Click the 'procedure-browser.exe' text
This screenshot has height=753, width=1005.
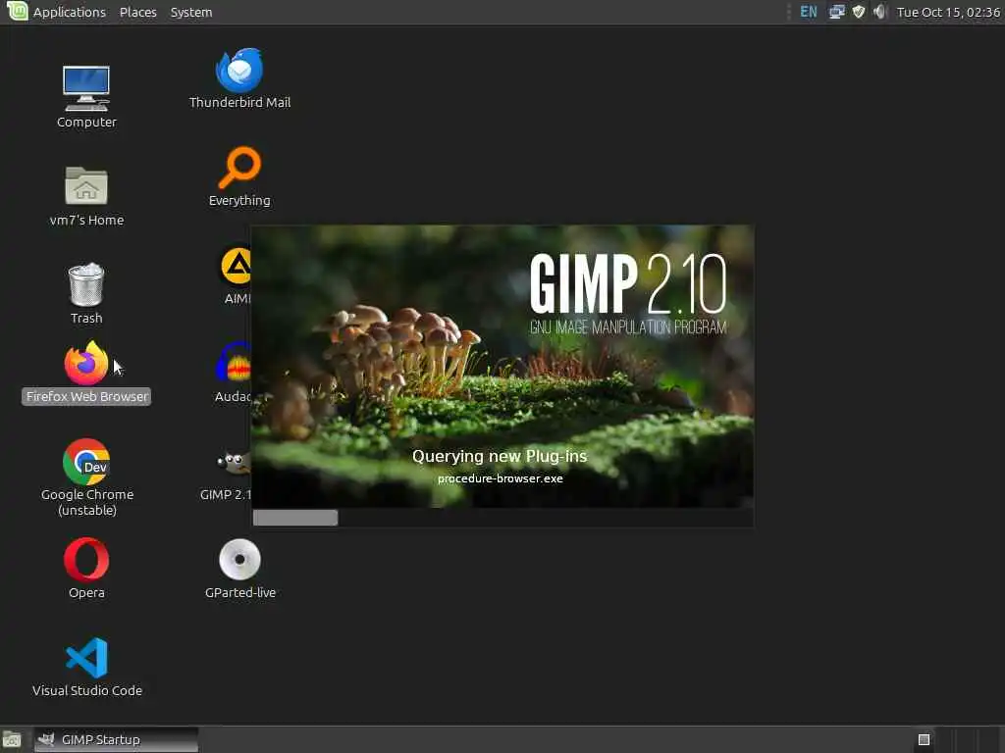click(500, 478)
